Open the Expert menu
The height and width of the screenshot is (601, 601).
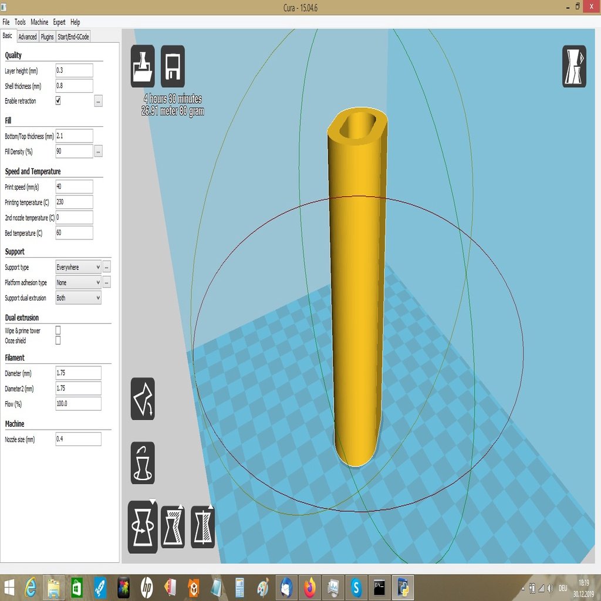pos(59,22)
